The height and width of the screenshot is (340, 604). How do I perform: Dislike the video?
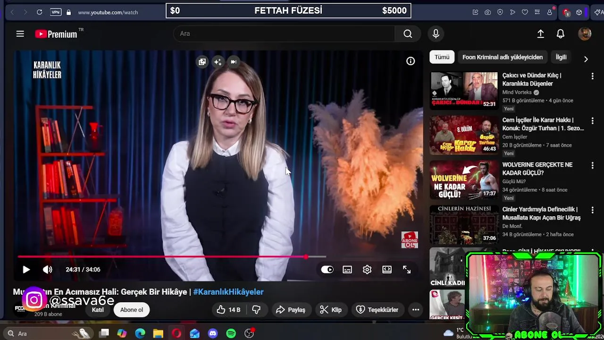coord(256,310)
